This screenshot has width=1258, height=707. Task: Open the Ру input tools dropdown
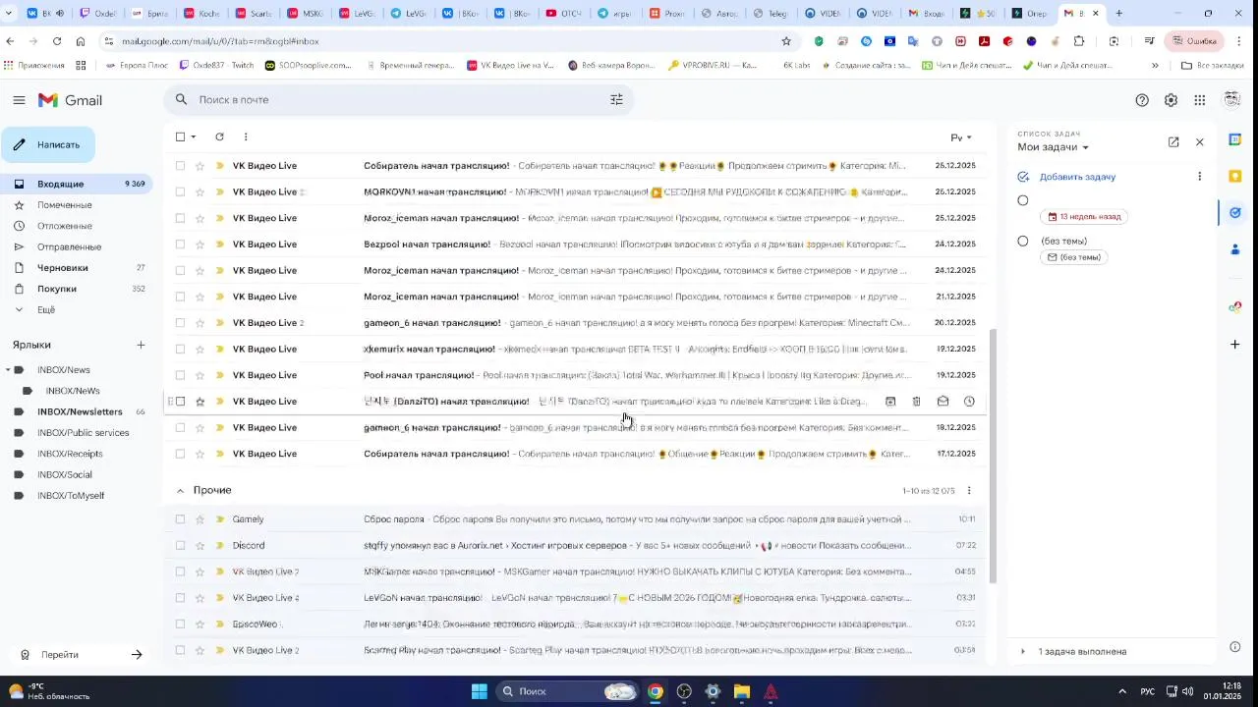point(961,137)
